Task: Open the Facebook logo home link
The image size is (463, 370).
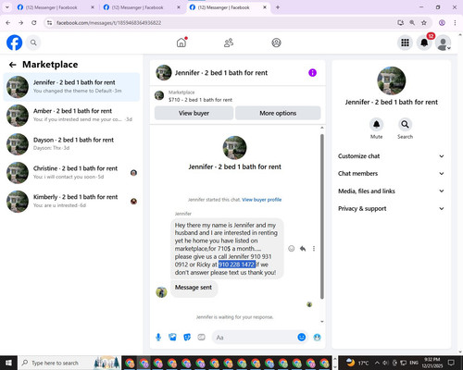Action: pyautogui.click(x=15, y=43)
